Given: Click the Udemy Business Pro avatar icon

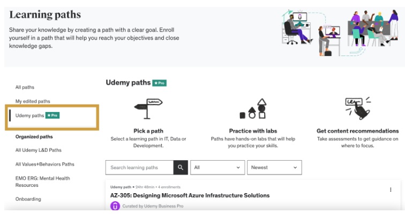Looking at the screenshot, I should (x=115, y=206).
